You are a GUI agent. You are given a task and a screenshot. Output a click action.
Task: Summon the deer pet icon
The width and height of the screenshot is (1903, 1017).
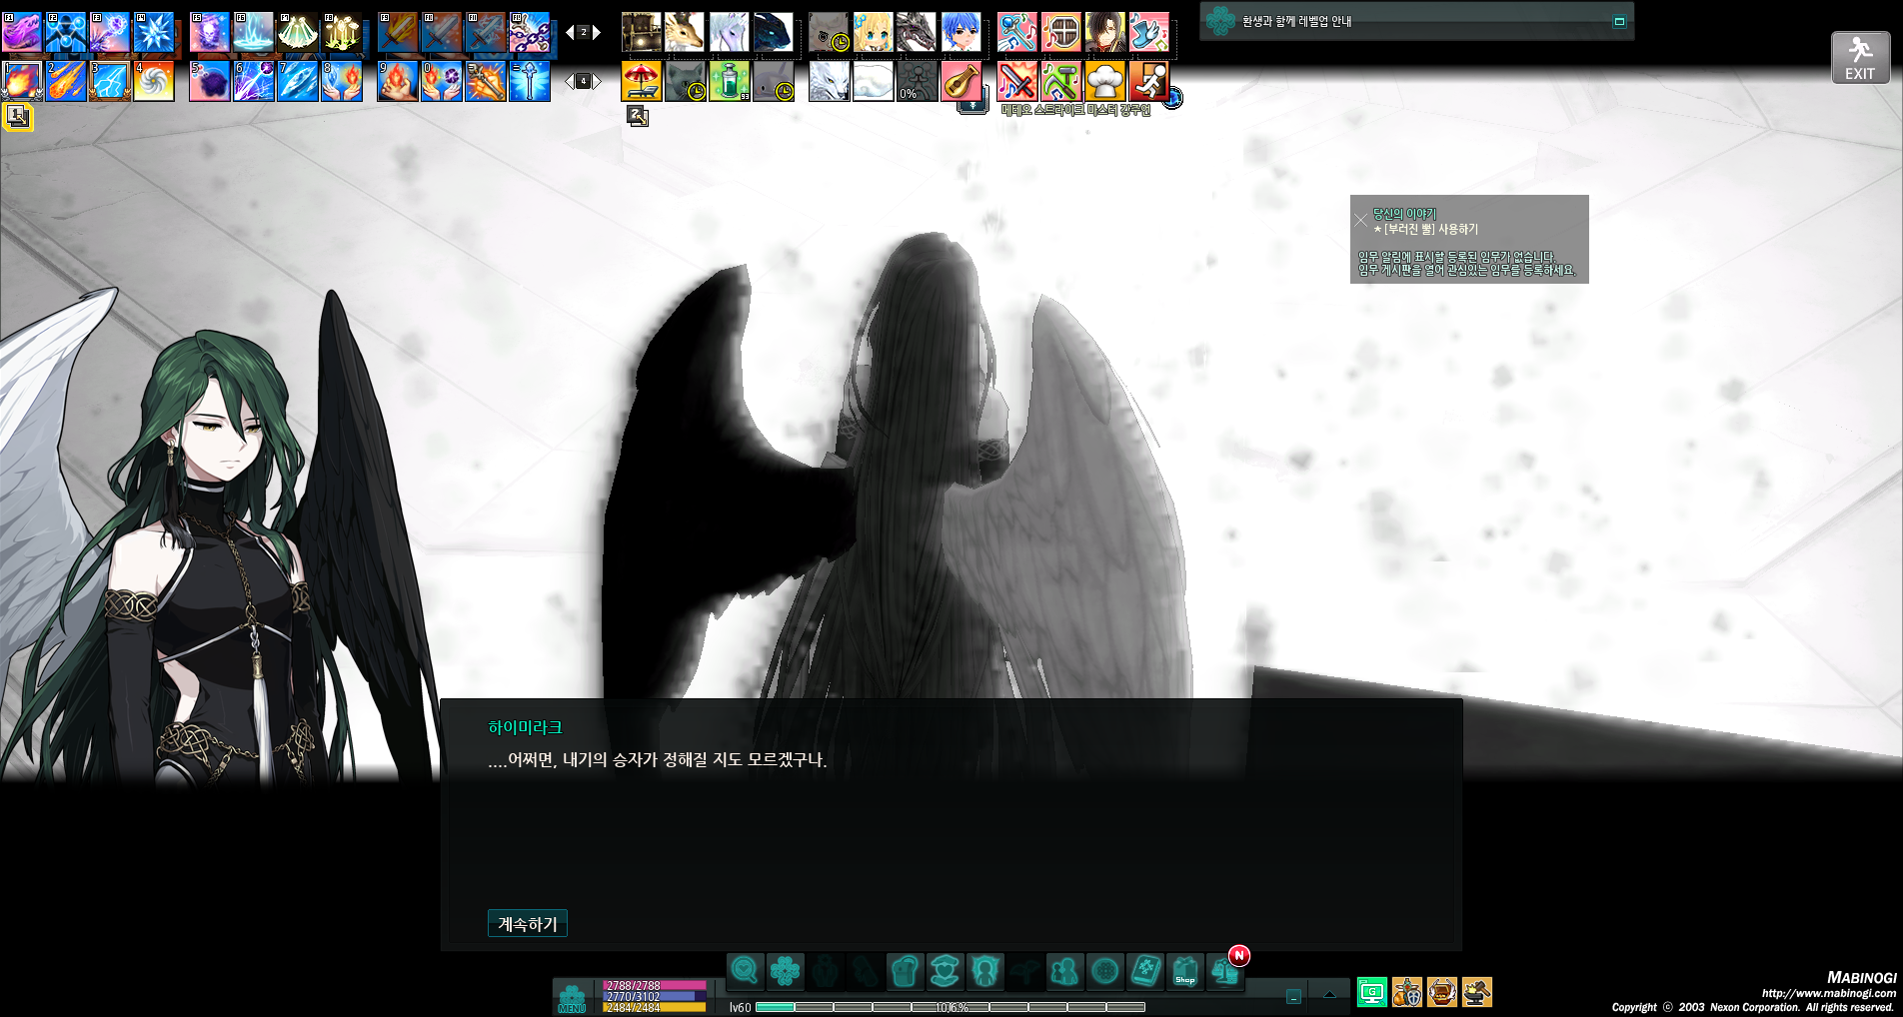tap(685, 33)
